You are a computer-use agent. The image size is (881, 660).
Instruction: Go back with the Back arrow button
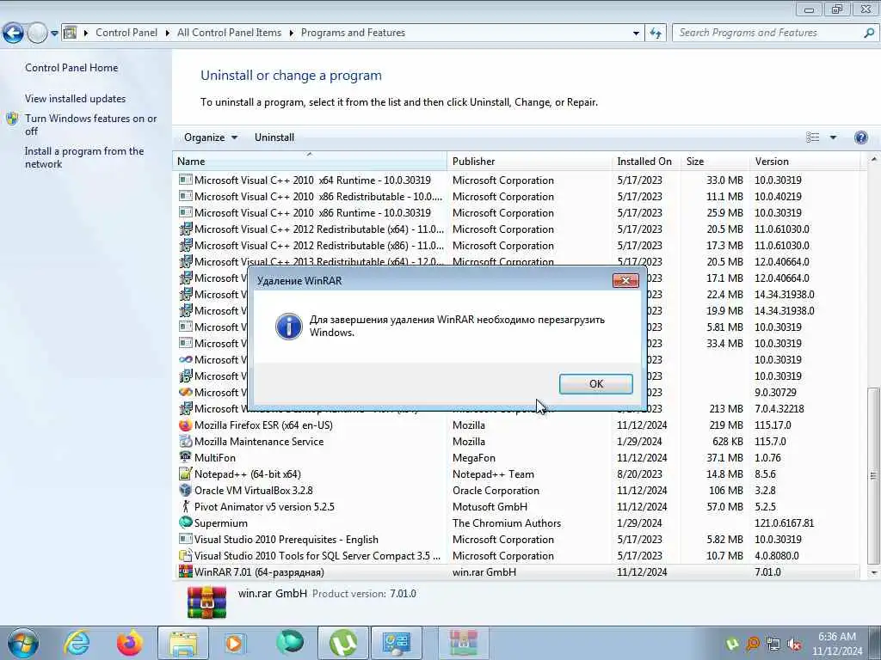coord(13,34)
